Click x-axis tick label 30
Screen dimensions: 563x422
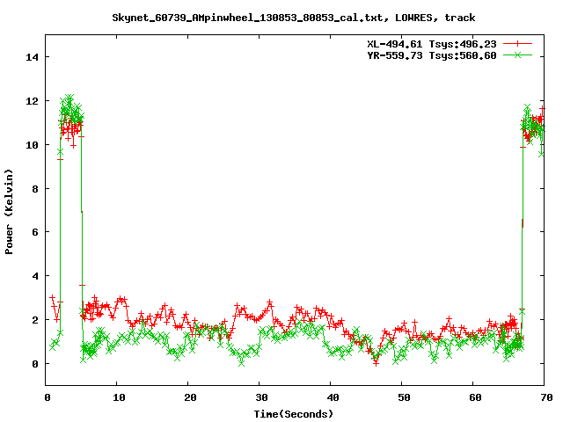click(261, 397)
